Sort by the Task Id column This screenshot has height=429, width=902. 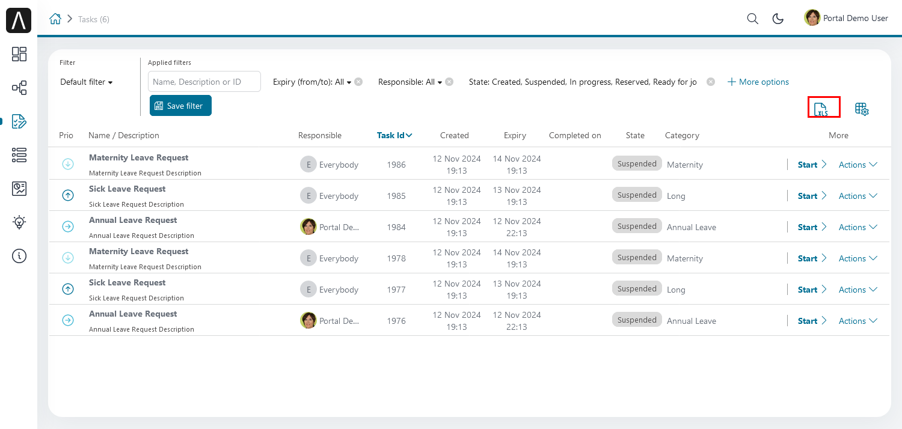[x=394, y=135]
